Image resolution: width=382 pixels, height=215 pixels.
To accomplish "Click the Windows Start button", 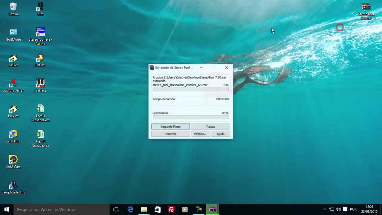I will tap(7, 209).
